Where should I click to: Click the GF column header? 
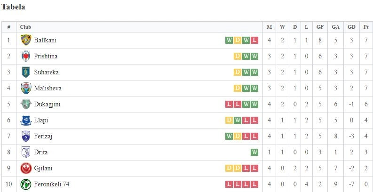[x=320, y=27]
